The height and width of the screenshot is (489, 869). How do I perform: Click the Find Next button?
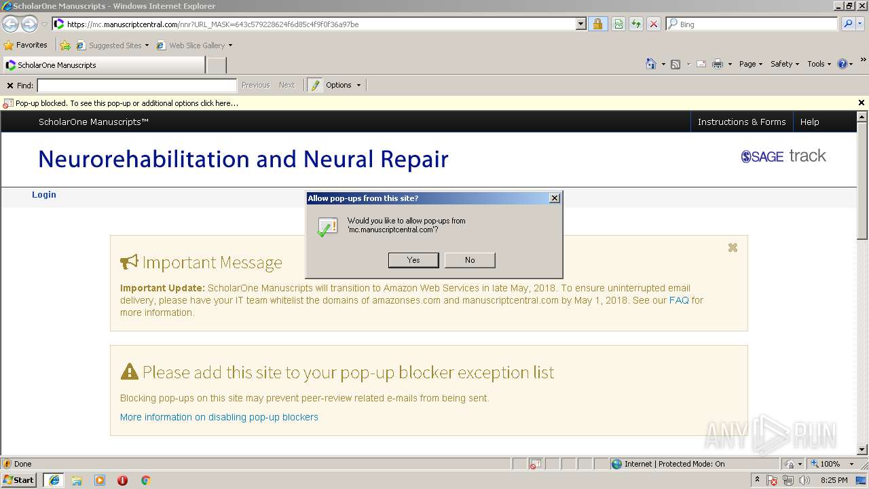286,85
